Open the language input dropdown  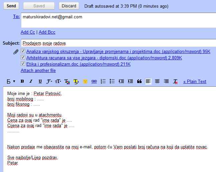pos(11,81)
